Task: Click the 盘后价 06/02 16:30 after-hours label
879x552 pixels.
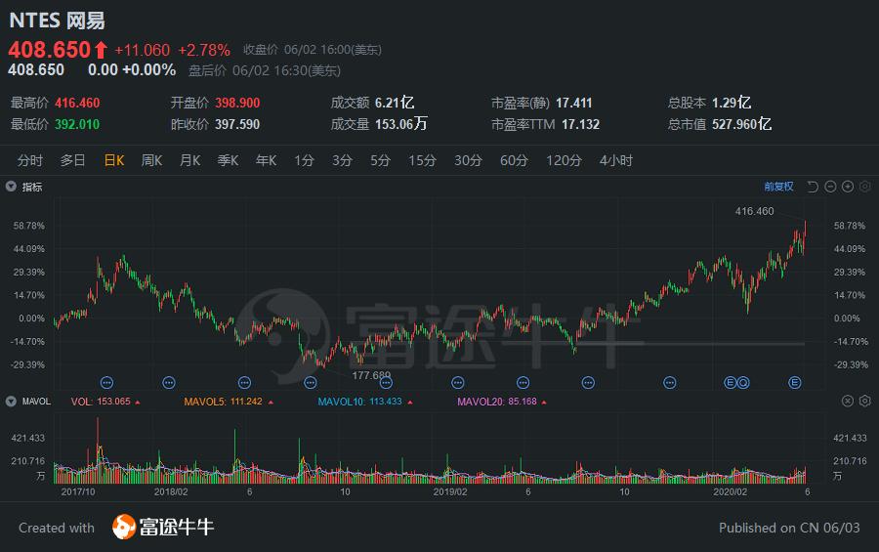Action: click(x=264, y=70)
